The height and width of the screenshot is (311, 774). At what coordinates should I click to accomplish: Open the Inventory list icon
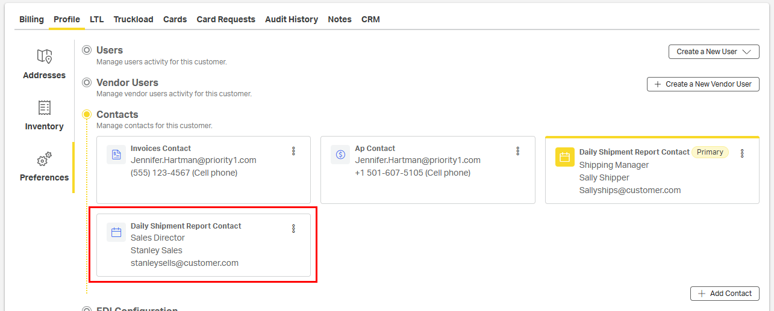point(44,108)
